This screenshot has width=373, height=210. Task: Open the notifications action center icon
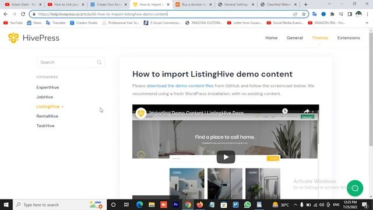(365, 205)
